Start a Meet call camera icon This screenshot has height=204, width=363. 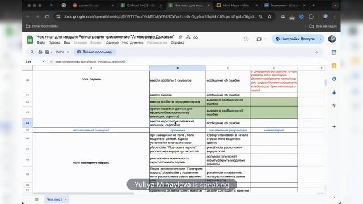(x=259, y=39)
